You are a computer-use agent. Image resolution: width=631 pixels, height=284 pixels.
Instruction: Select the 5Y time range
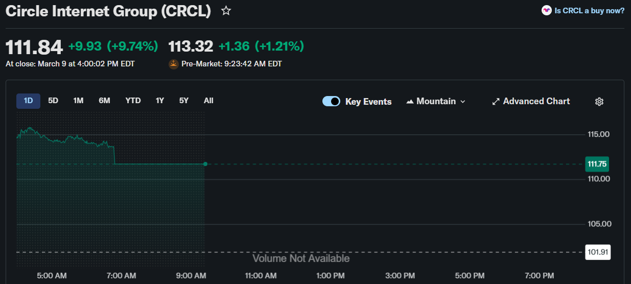(184, 101)
